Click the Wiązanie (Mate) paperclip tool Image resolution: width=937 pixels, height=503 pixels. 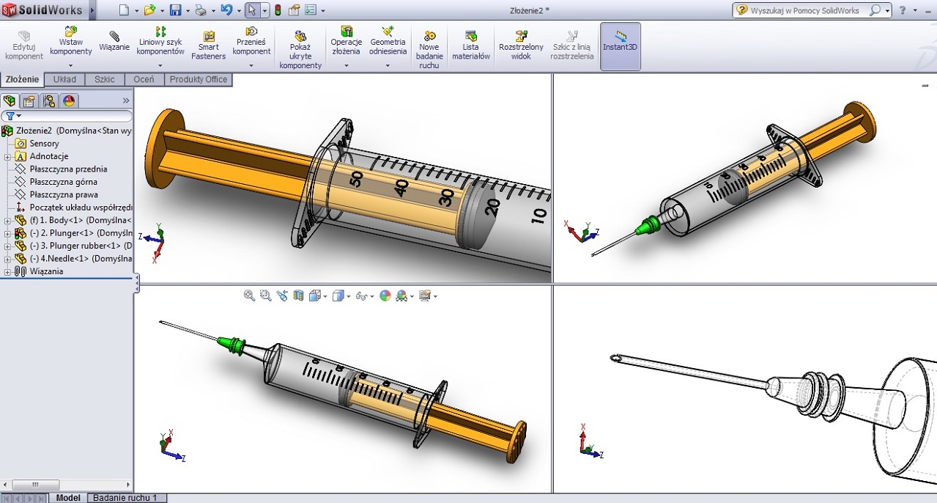[114, 40]
